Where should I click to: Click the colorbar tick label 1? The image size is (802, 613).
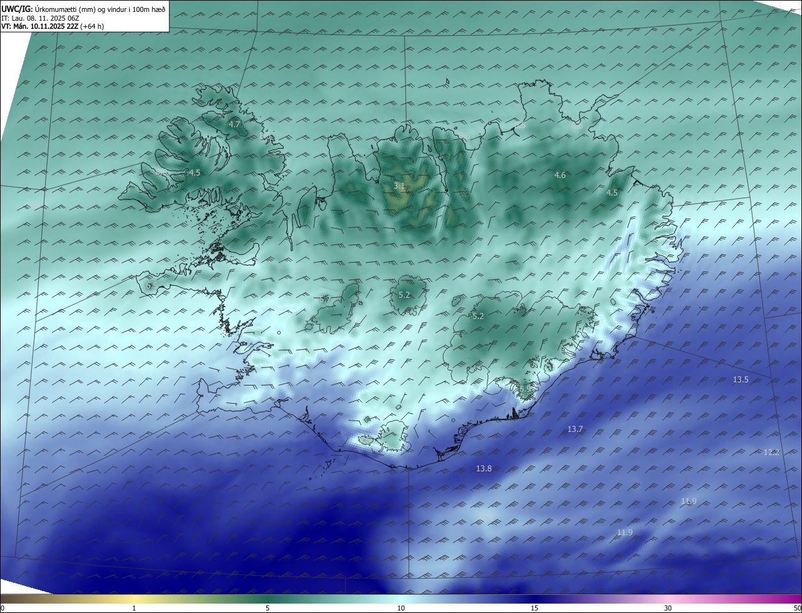tap(134, 609)
